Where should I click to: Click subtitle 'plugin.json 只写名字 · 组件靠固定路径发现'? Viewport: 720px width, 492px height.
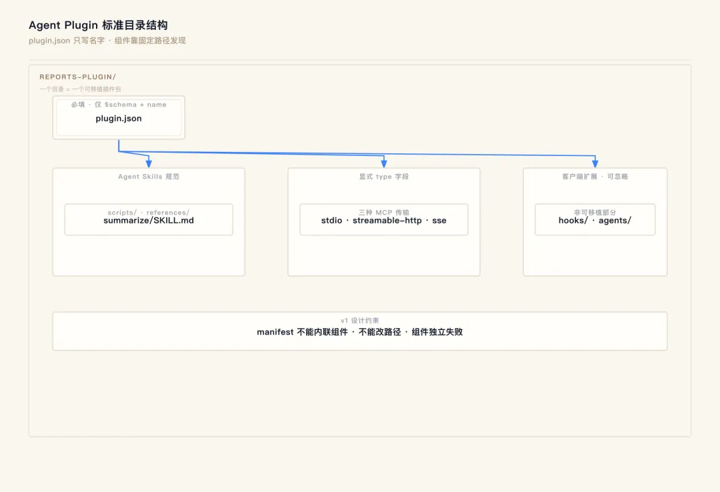tap(107, 41)
